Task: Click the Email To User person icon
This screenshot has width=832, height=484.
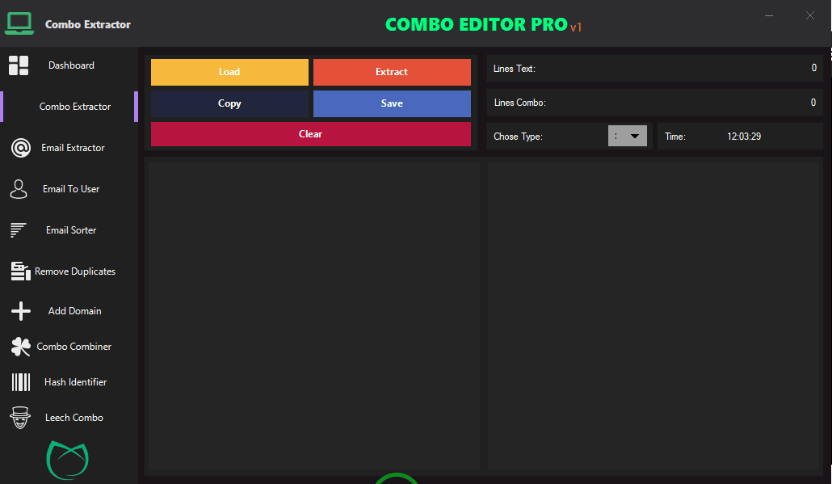Action: (19, 187)
